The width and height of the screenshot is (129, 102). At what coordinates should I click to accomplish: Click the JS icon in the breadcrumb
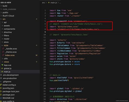point(49,3)
